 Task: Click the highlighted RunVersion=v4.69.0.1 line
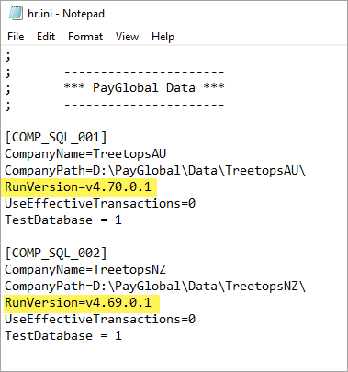pyautogui.click(x=78, y=302)
